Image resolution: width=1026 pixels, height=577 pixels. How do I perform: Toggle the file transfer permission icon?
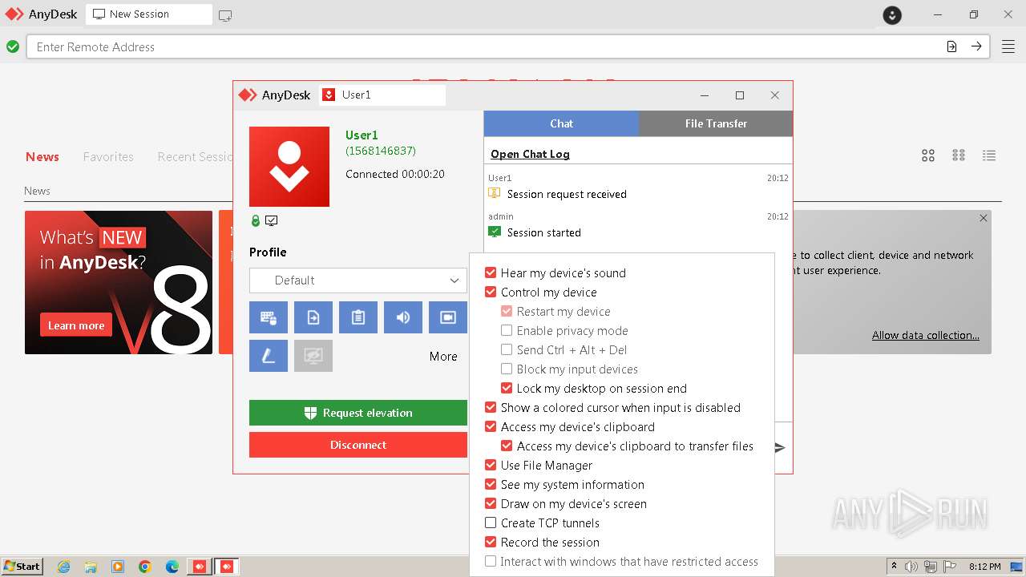[313, 317]
